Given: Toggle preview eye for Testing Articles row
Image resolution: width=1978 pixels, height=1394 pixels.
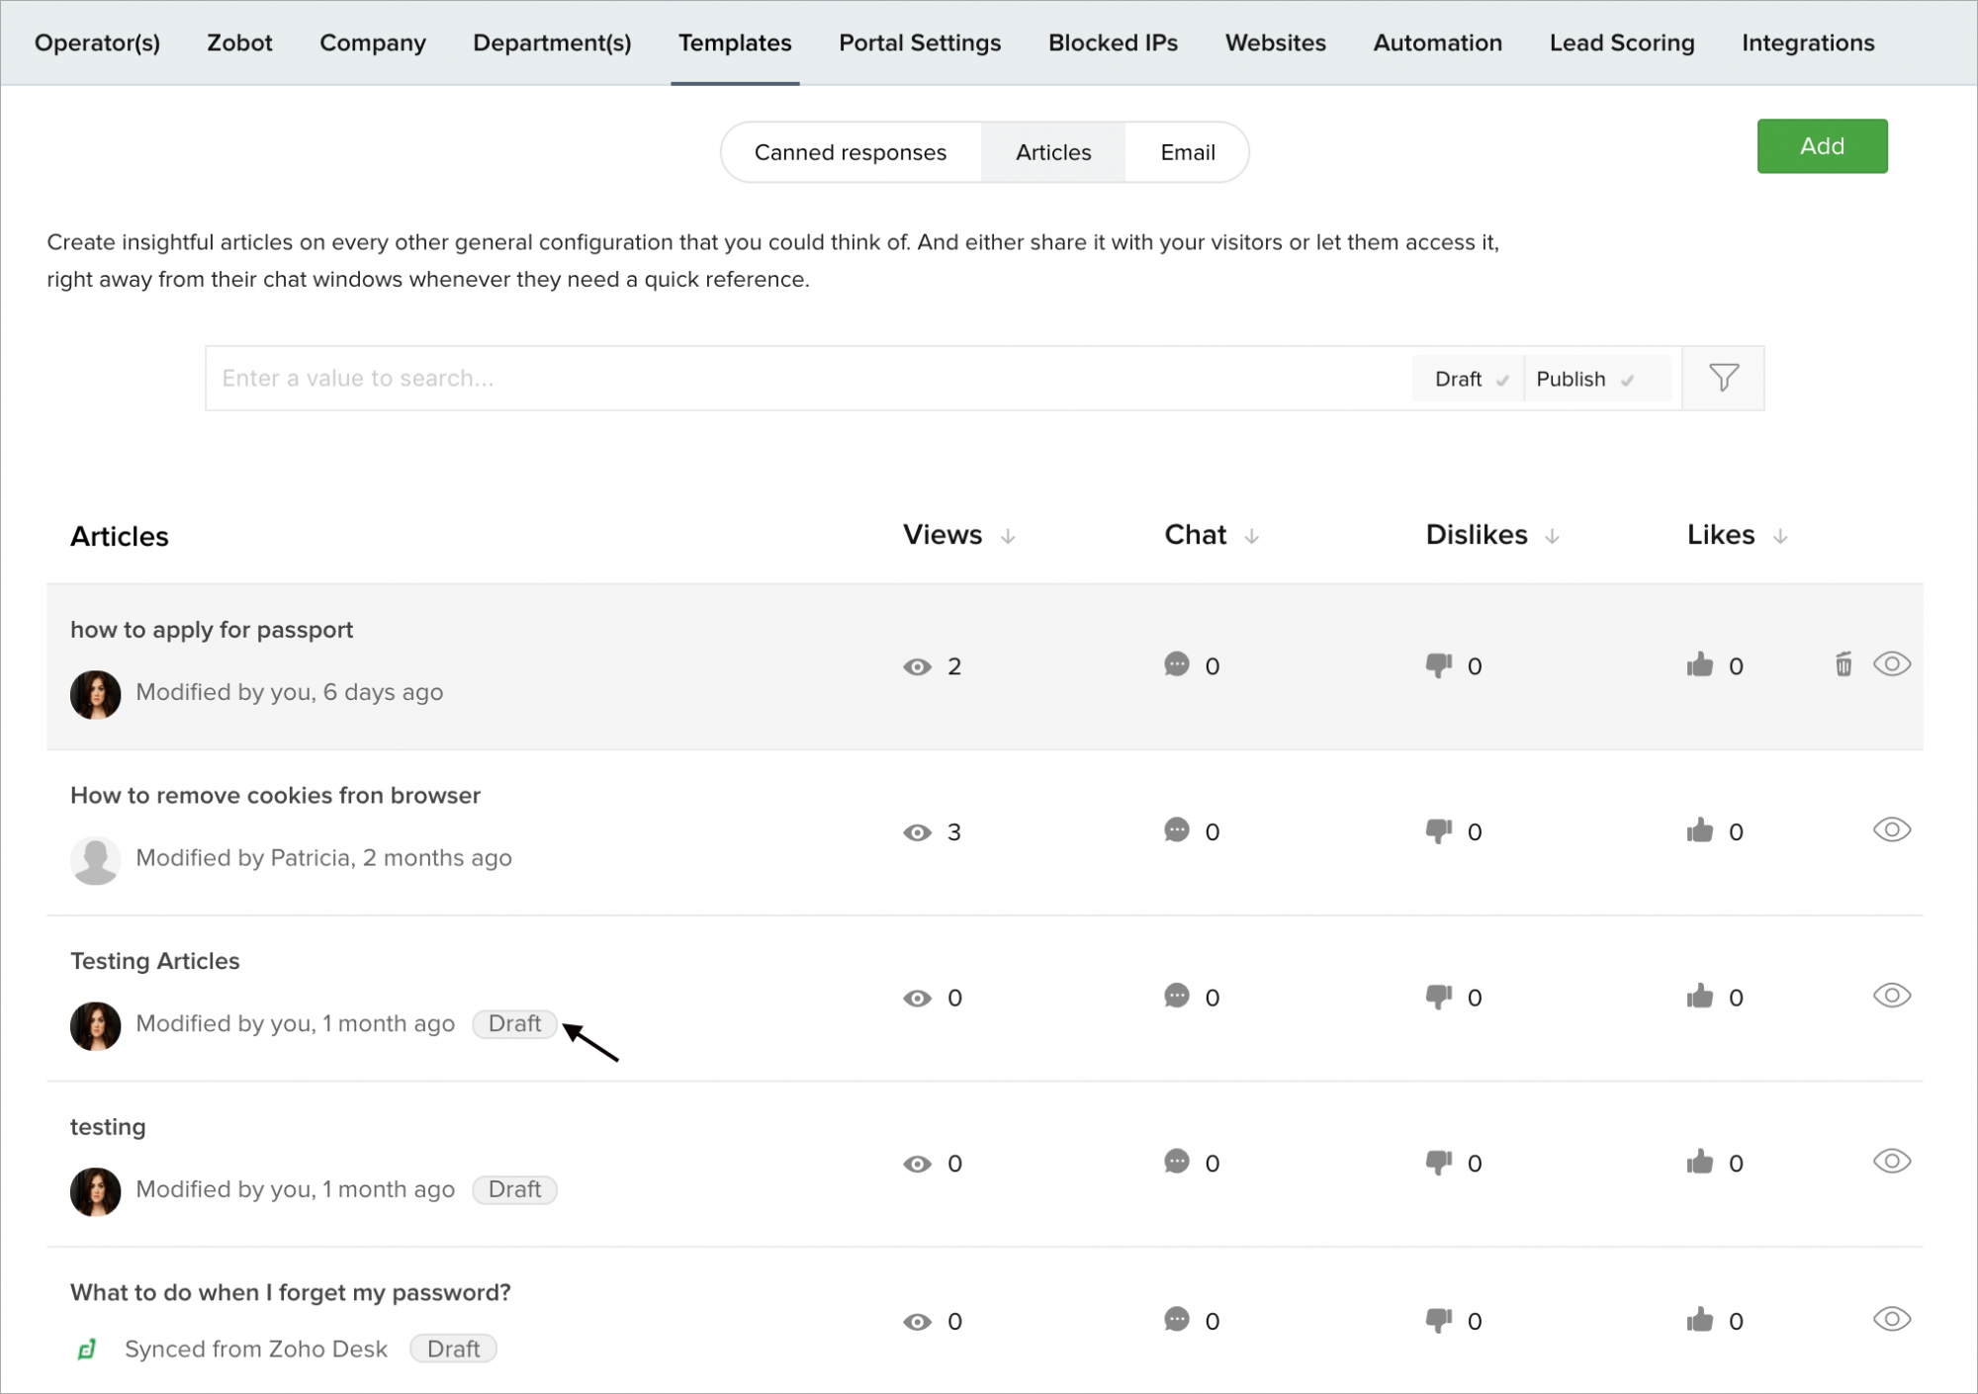Looking at the screenshot, I should click(x=1891, y=996).
